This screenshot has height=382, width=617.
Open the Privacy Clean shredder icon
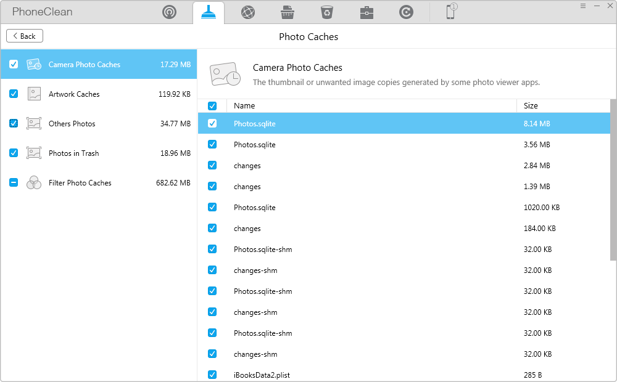point(287,12)
